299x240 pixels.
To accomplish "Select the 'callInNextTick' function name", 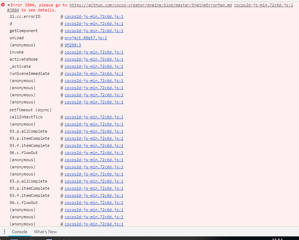I will point(26,117).
